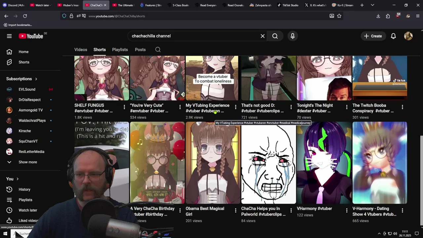Image resolution: width=423 pixels, height=238 pixels.
Task: Bookmark this page with the star icon
Action: coord(339,16)
